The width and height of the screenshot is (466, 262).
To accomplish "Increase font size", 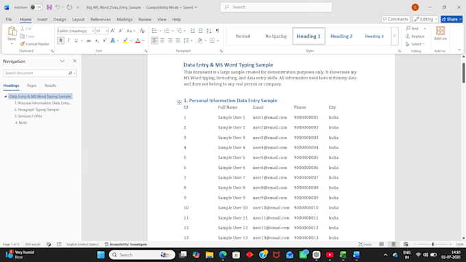I will point(113,31).
